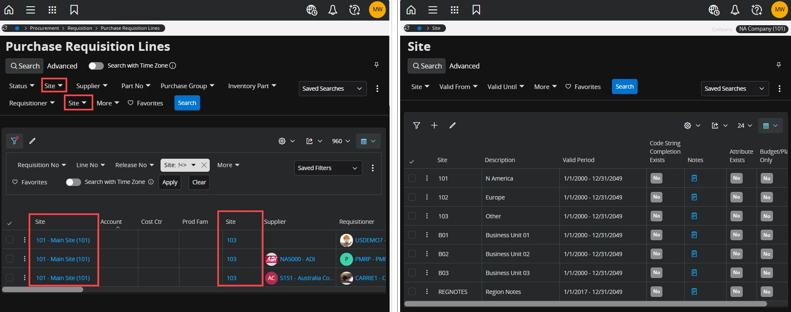791x312 pixels.
Task: Open the help icon in the Site window
Action: coord(757,10)
